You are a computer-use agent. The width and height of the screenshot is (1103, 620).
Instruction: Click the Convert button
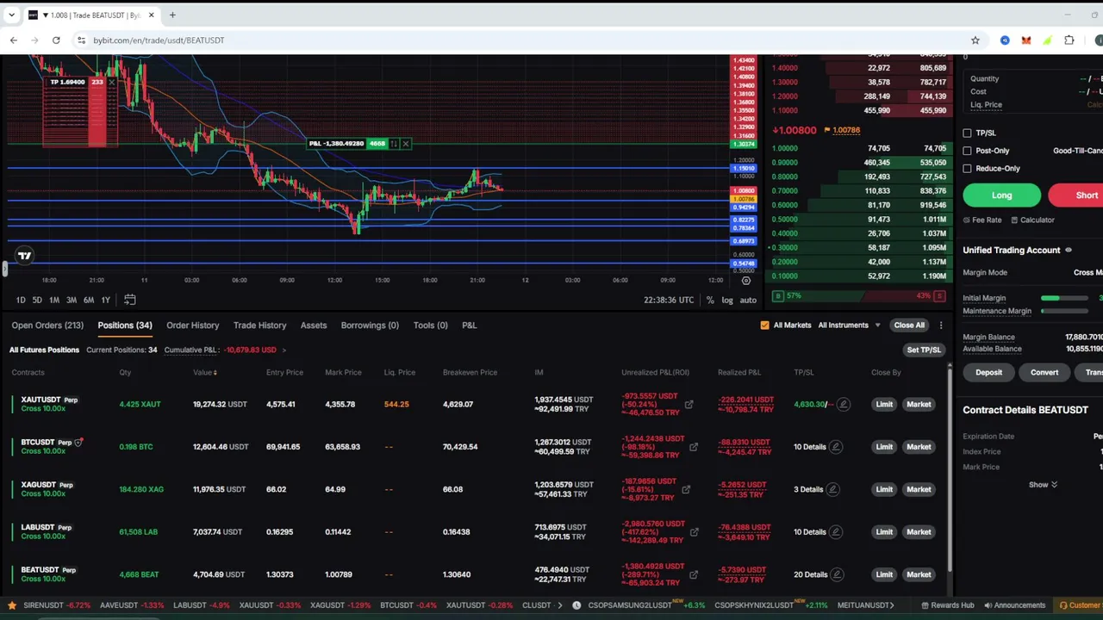[1044, 373]
